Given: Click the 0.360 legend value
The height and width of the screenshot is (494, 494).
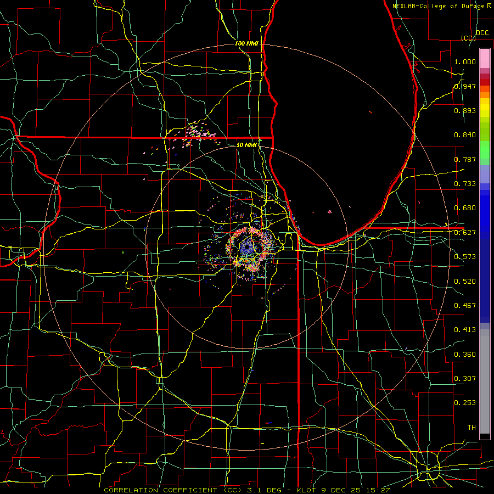Looking at the screenshot, I should (465, 355).
